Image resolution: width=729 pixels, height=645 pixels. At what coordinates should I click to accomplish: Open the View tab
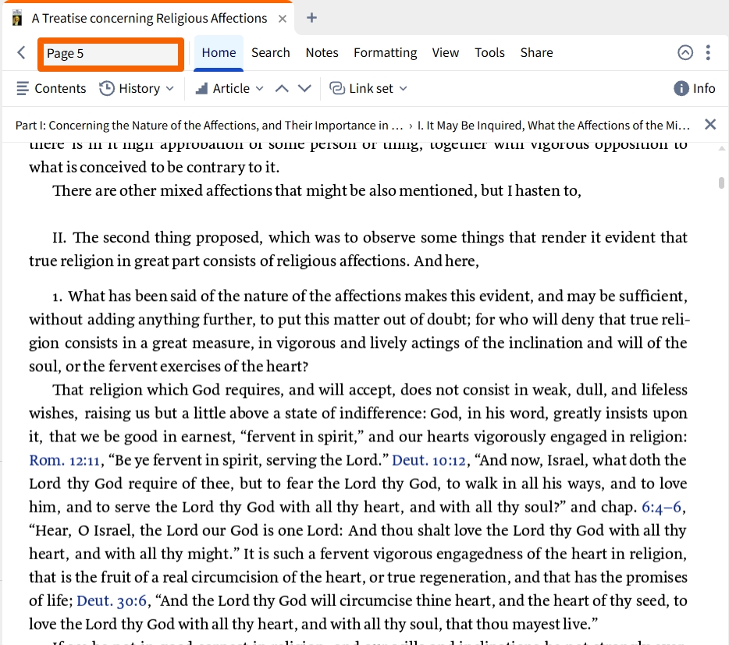pos(446,52)
